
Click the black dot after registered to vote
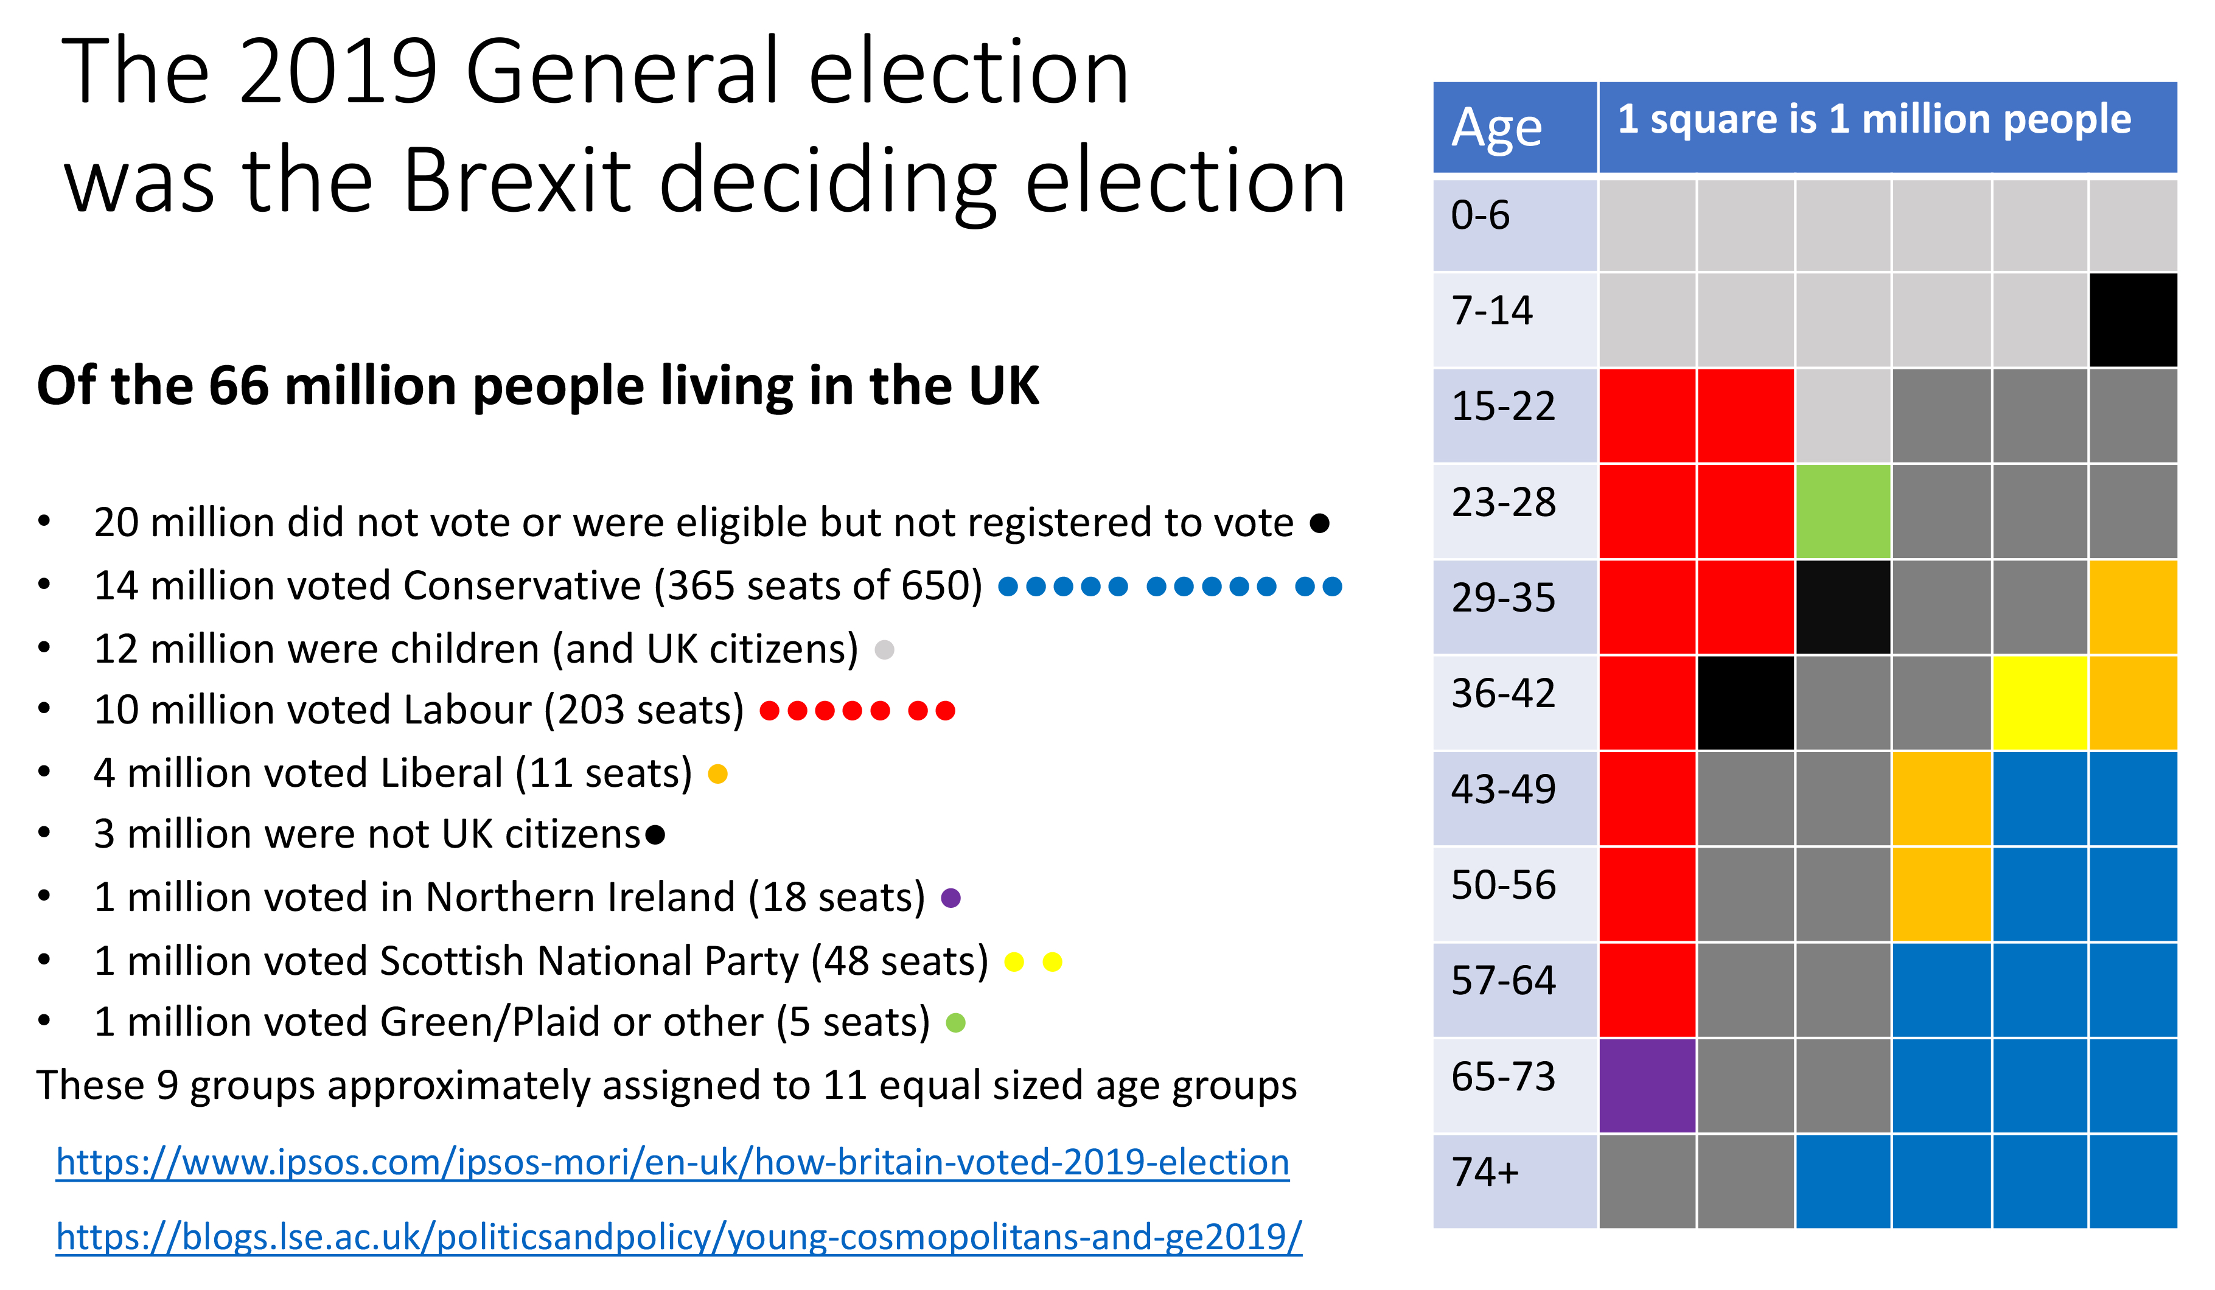[1319, 524]
